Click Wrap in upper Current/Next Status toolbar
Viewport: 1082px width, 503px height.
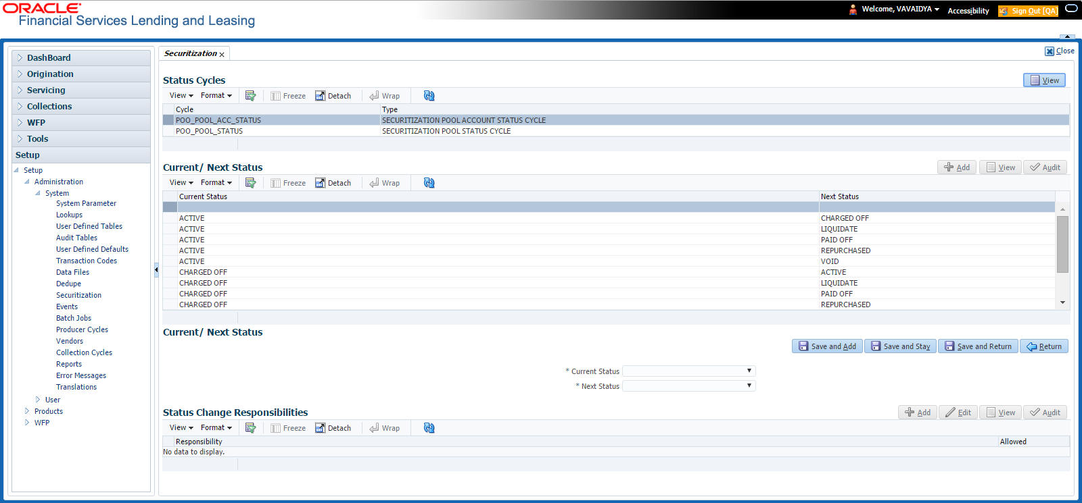coord(384,183)
